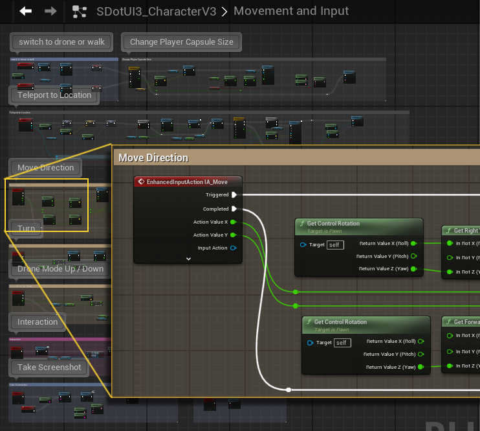This screenshot has width=480, height=431.
Task: Click the Triggered execution pin
Action: [234, 194]
